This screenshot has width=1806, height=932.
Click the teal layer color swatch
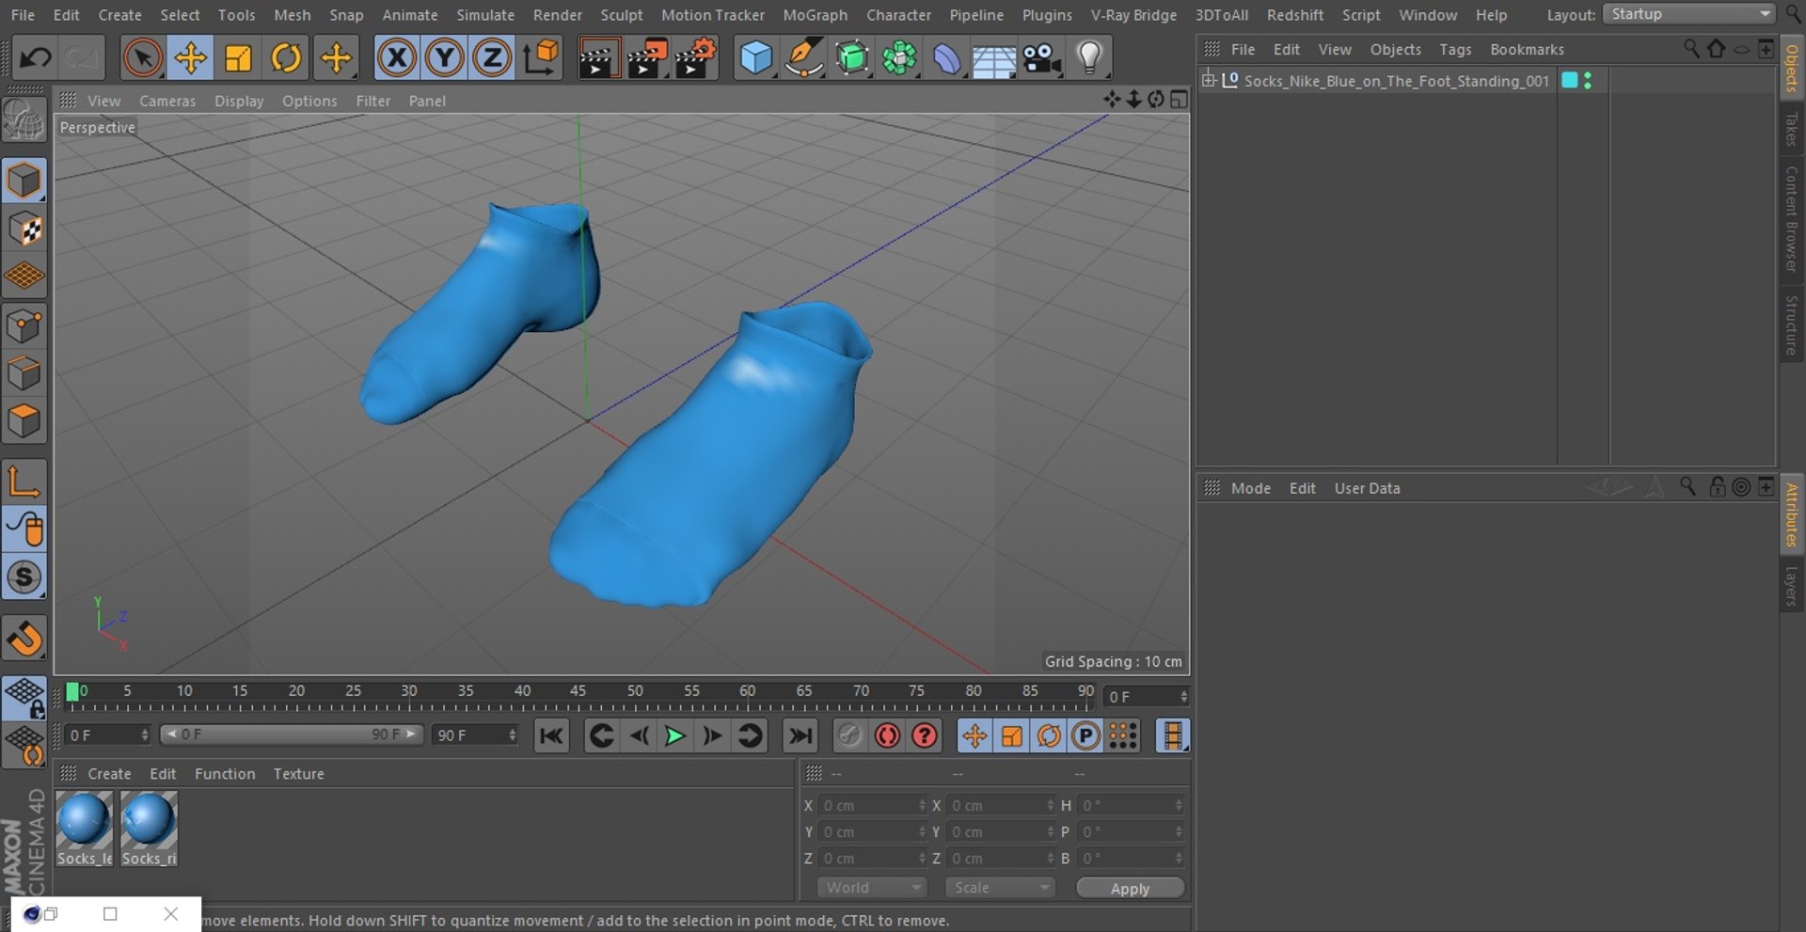1569,81
